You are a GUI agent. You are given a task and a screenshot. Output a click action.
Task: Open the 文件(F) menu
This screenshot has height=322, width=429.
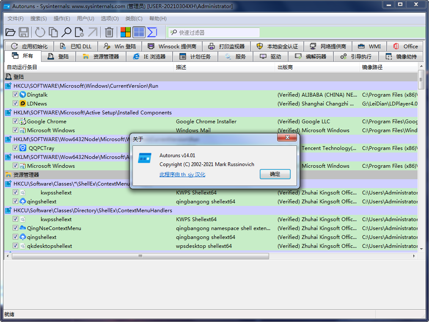(16, 19)
